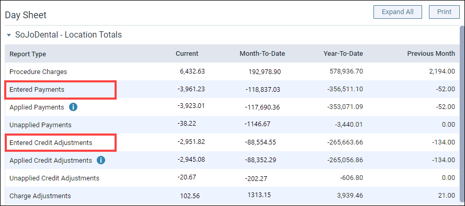465x206 pixels.
Task: Select the Entered Payments row label
Action: coord(37,89)
